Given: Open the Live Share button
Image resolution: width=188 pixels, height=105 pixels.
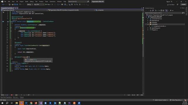Looking at the screenshot, I should pos(171,5).
